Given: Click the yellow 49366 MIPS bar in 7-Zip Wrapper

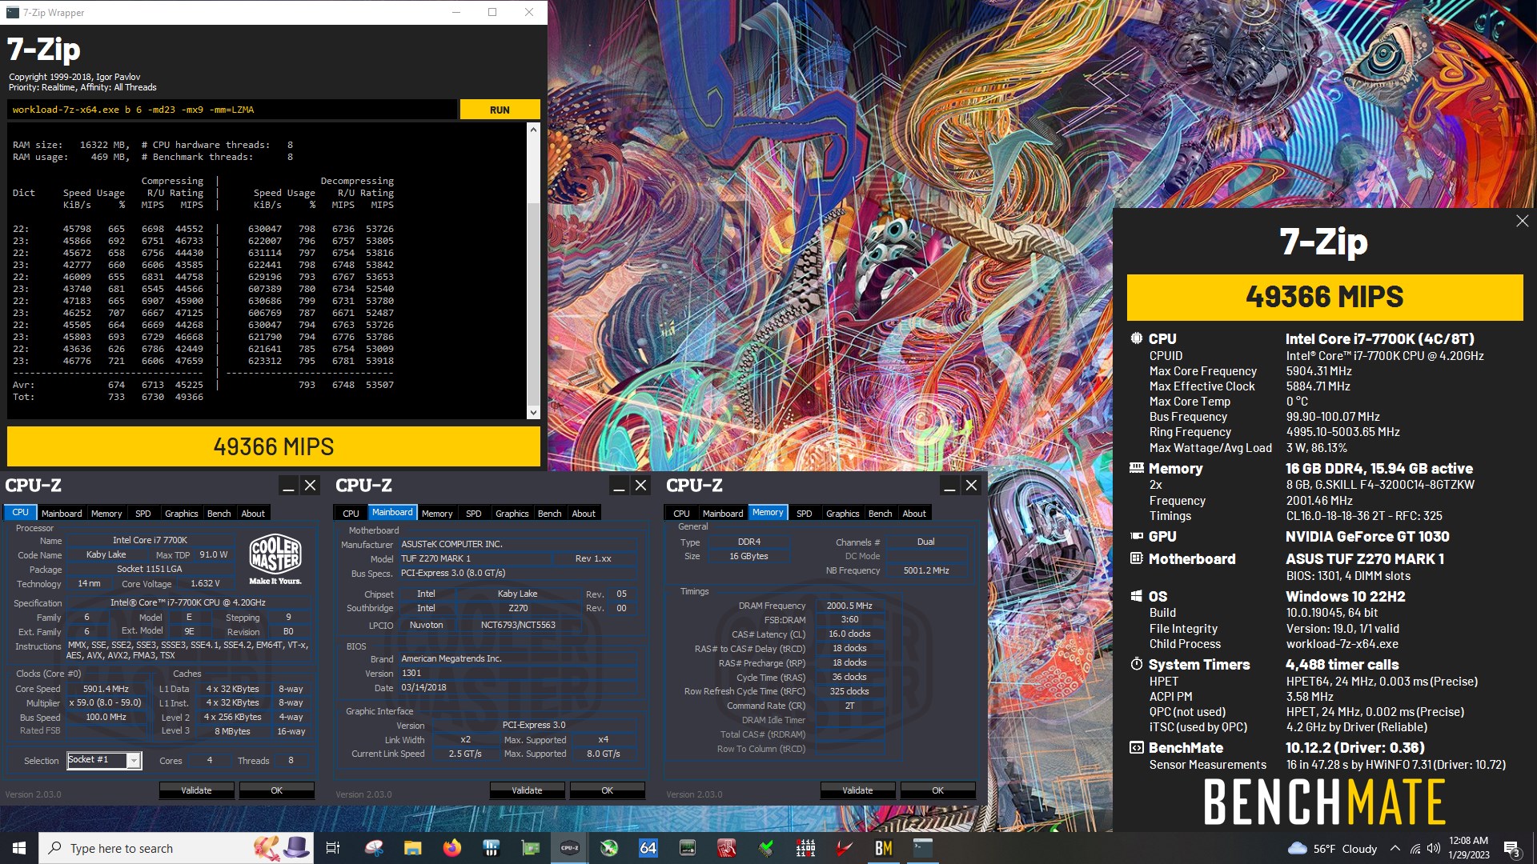Looking at the screenshot, I should coord(274,446).
